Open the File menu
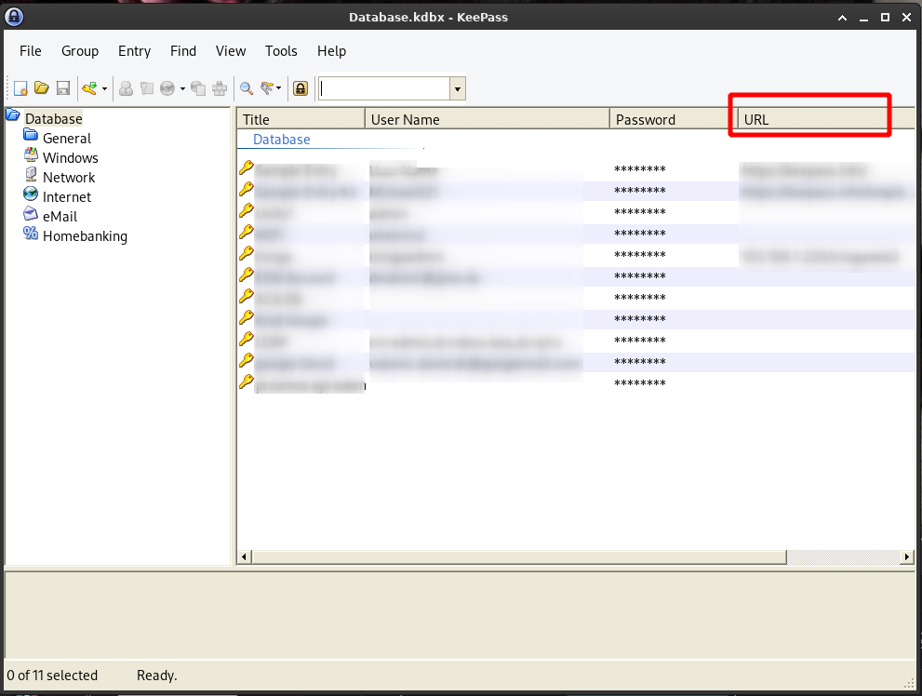 coord(31,51)
